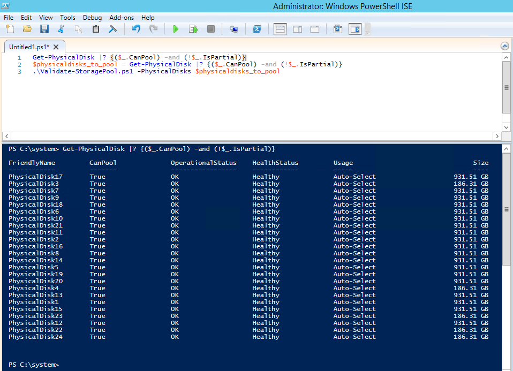Viewport: 513px width, 371px height.
Task: Collapse the script pane with the chevron
Action: click(505, 46)
